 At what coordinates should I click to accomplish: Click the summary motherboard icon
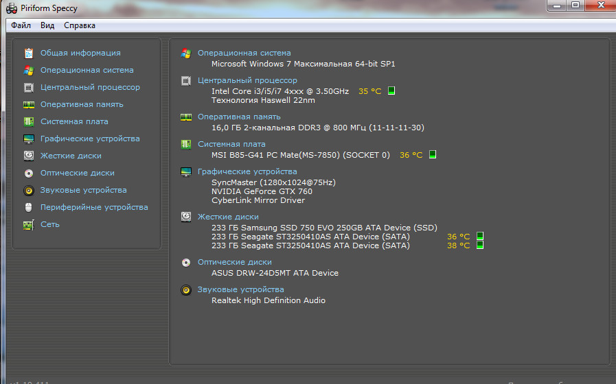[186, 145]
